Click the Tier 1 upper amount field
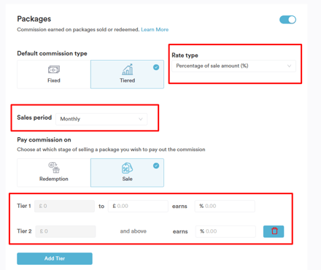Screen dimensions: 321x270 pos(138,207)
